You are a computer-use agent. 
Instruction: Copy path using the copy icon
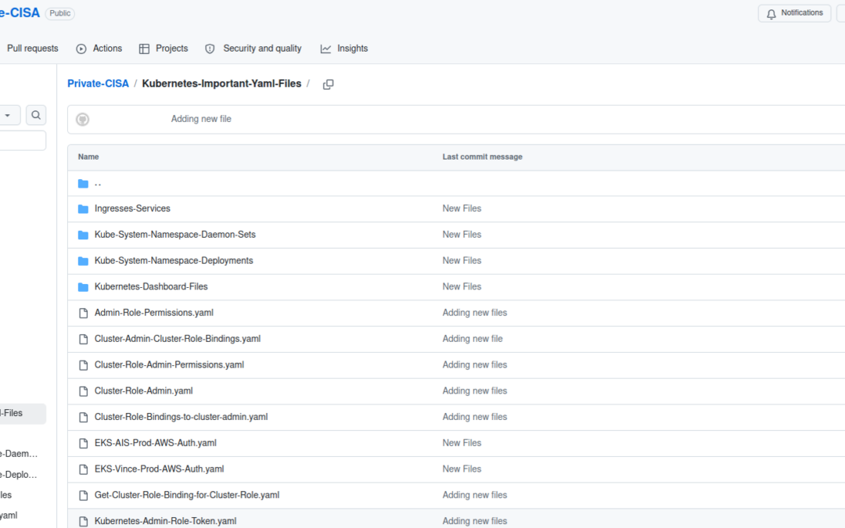click(328, 84)
